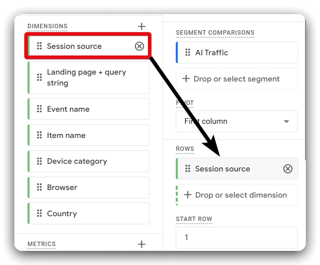
Task: Click Drop or select segment box
Action: coord(237,79)
